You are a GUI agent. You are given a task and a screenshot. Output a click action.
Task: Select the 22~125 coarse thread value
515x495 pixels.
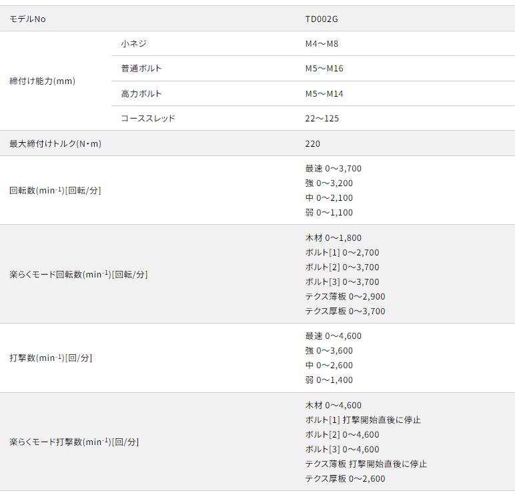click(x=322, y=118)
